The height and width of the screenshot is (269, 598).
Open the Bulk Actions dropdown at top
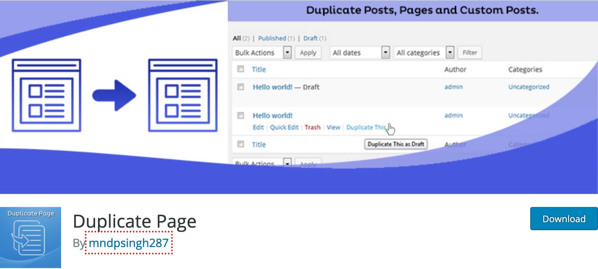262,52
